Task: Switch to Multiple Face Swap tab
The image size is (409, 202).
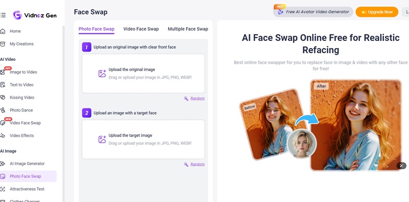Action: pyautogui.click(x=188, y=29)
